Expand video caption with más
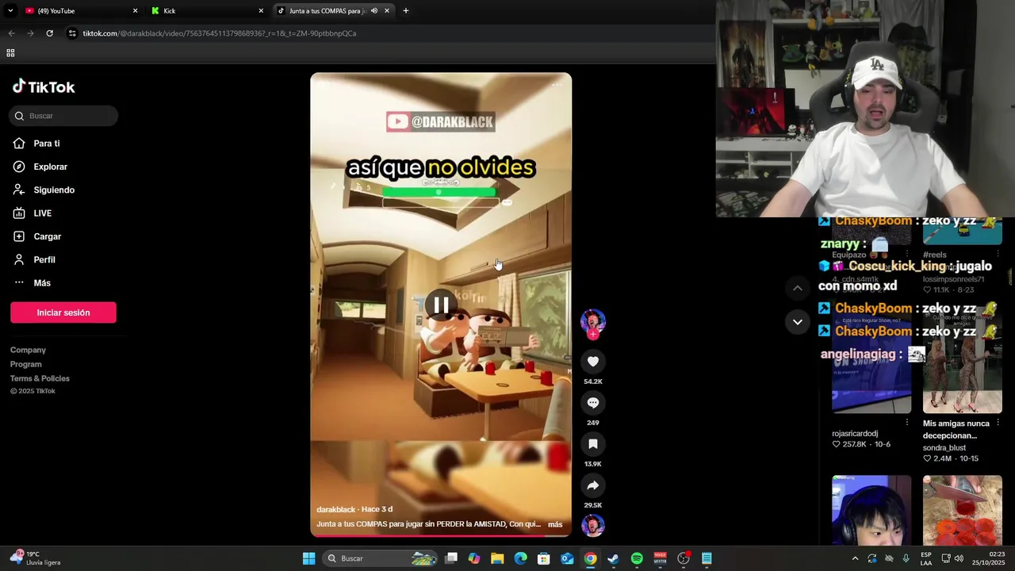 [x=555, y=524]
